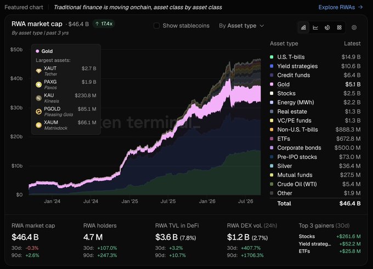Switch to grid tiles view icon
This screenshot has width=373, height=269.
(x=339, y=27)
